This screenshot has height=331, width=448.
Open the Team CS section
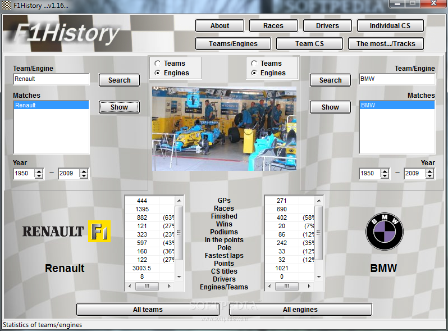tap(309, 44)
